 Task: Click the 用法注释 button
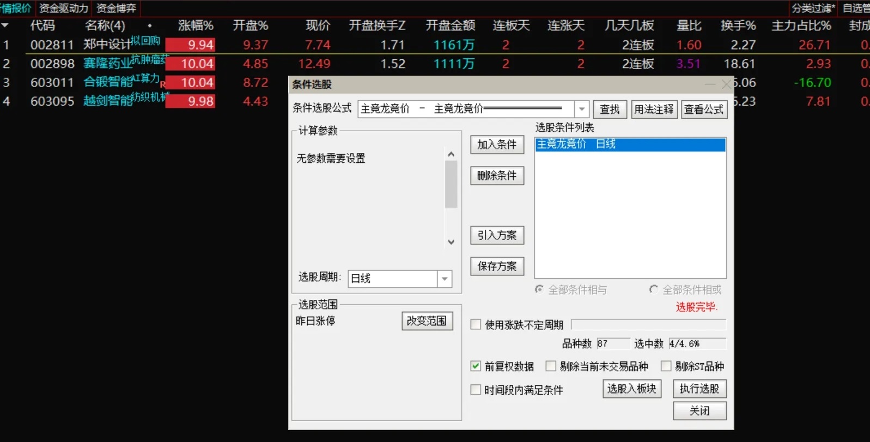[x=654, y=109]
